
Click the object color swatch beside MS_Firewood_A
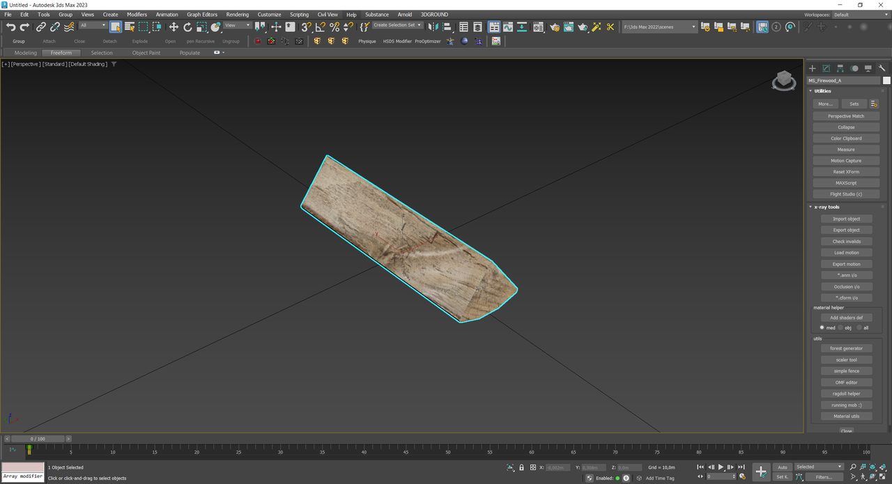(x=886, y=80)
